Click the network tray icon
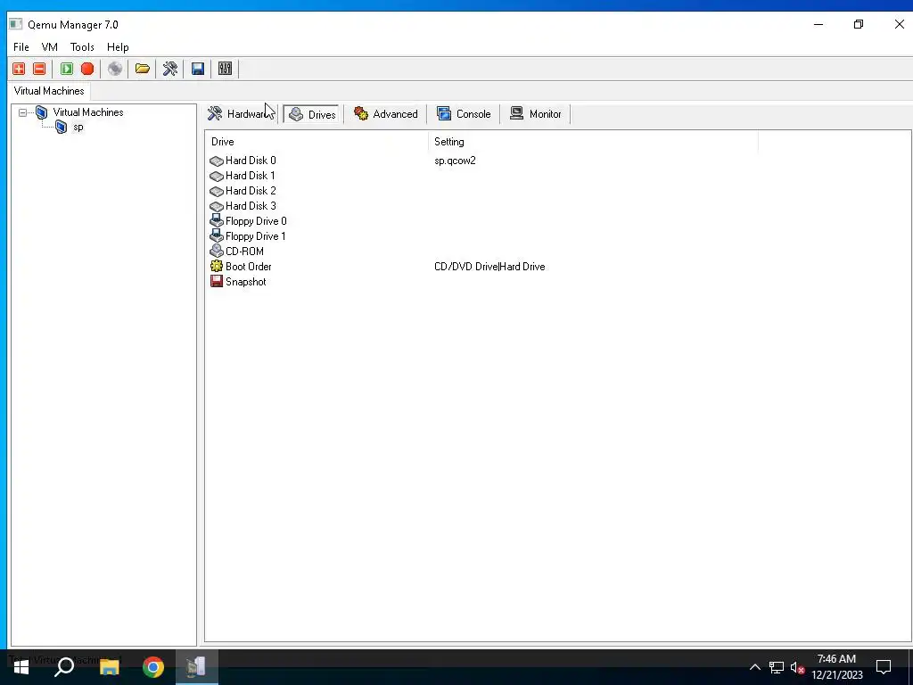Screen dimensions: 913x685 point(777,667)
